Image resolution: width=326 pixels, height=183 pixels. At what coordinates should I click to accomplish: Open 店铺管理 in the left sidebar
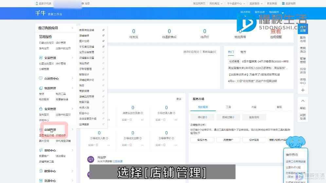[50, 130]
